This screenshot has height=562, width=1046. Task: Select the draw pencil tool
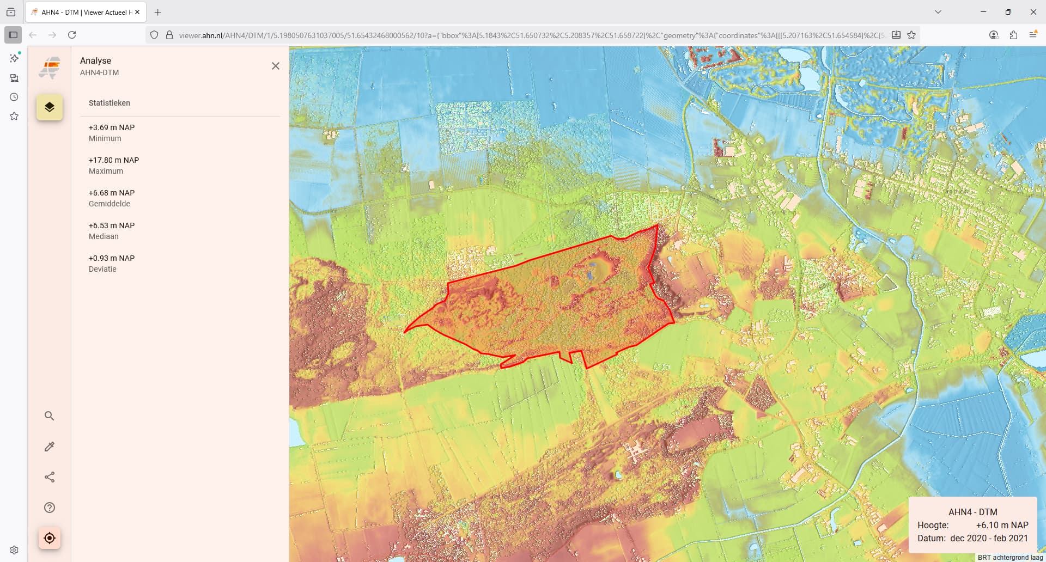coord(50,447)
